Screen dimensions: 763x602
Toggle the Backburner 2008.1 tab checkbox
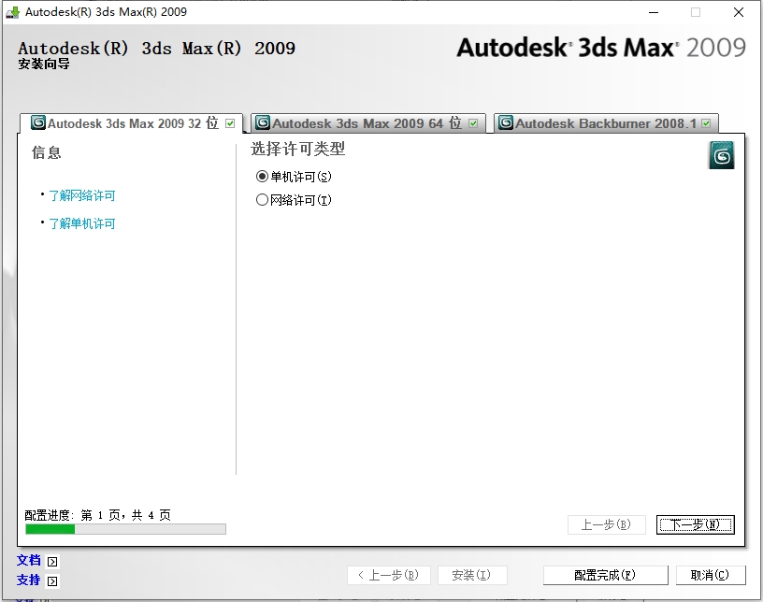coord(706,123)
